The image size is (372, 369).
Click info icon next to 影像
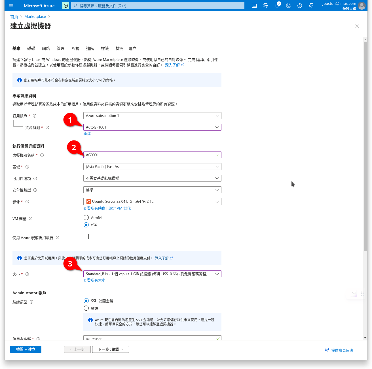[27, 202]
